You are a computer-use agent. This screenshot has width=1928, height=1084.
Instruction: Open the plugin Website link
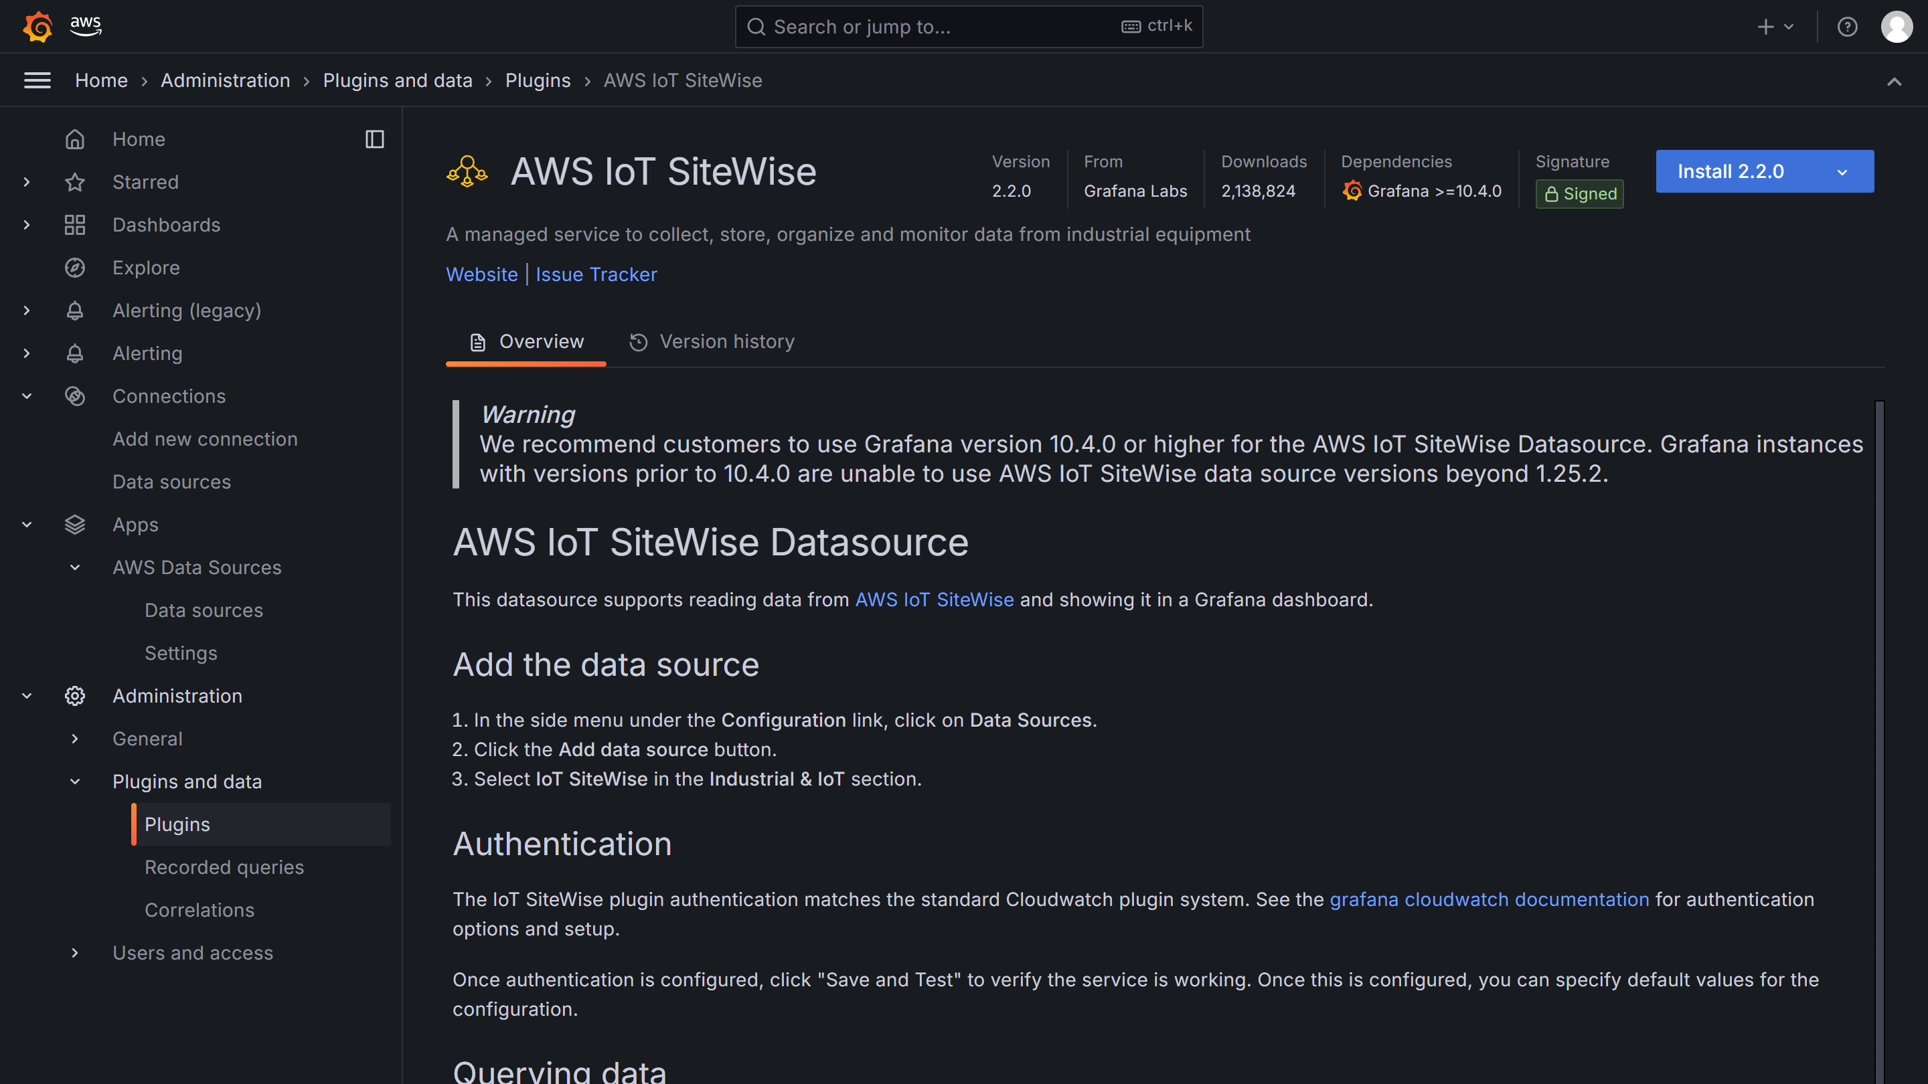481,274
